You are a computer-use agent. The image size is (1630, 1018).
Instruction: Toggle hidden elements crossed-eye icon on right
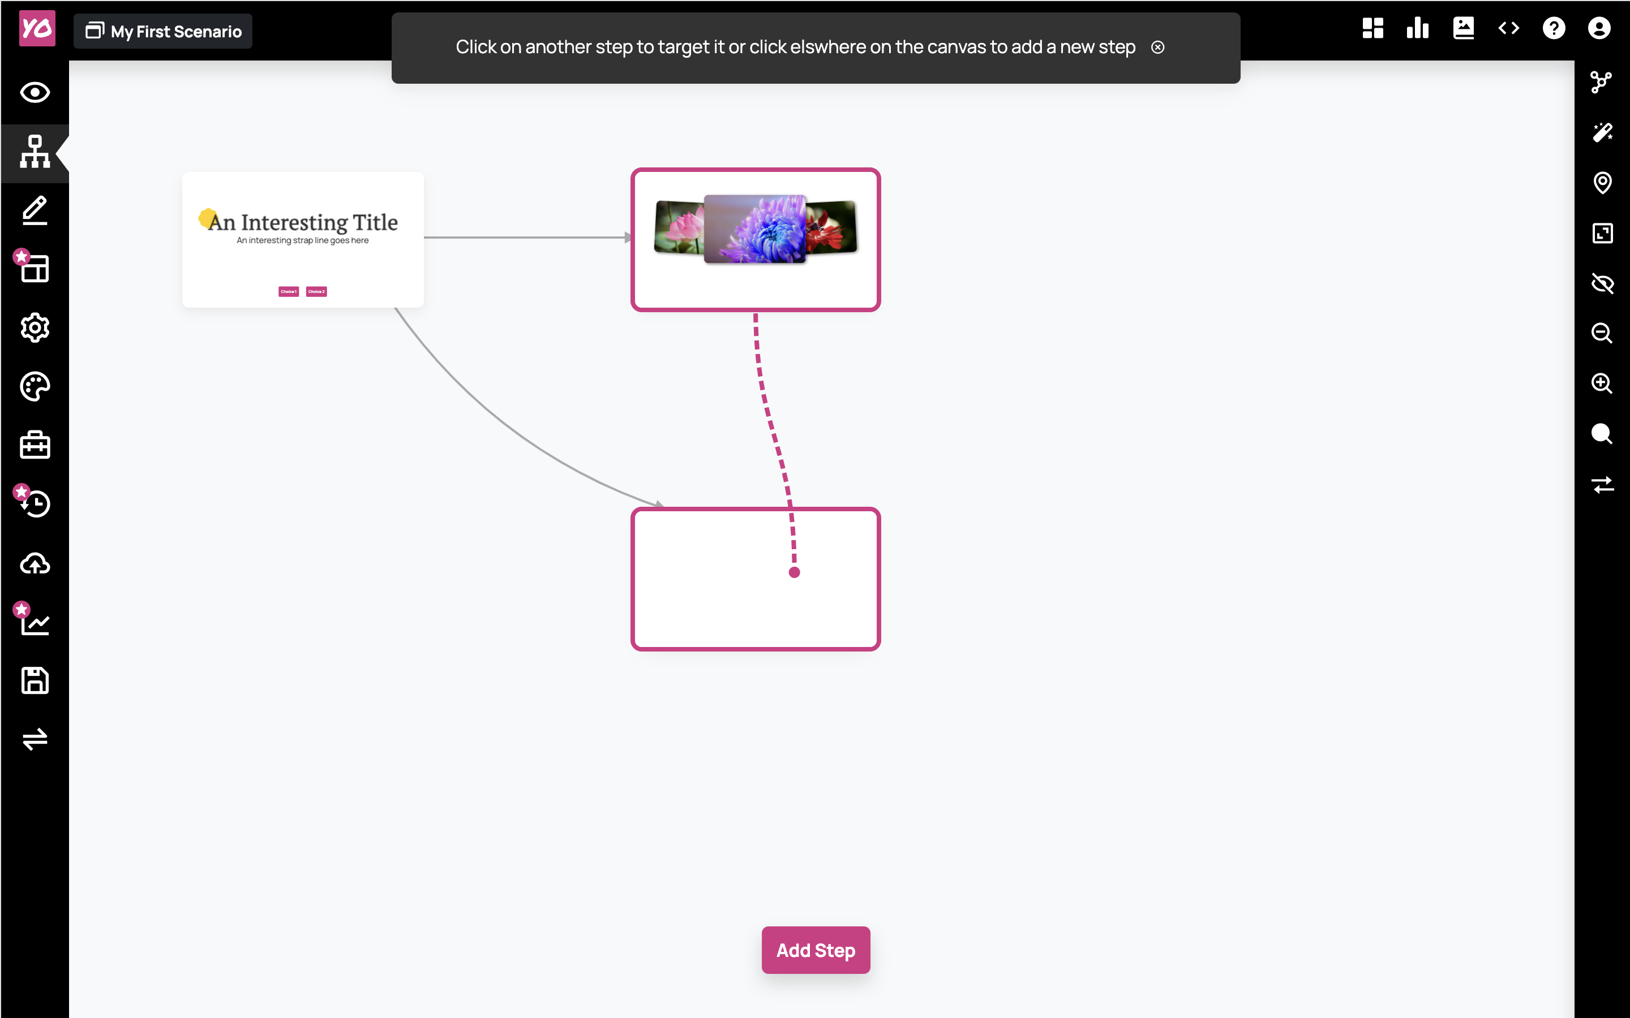[1602, 283]
